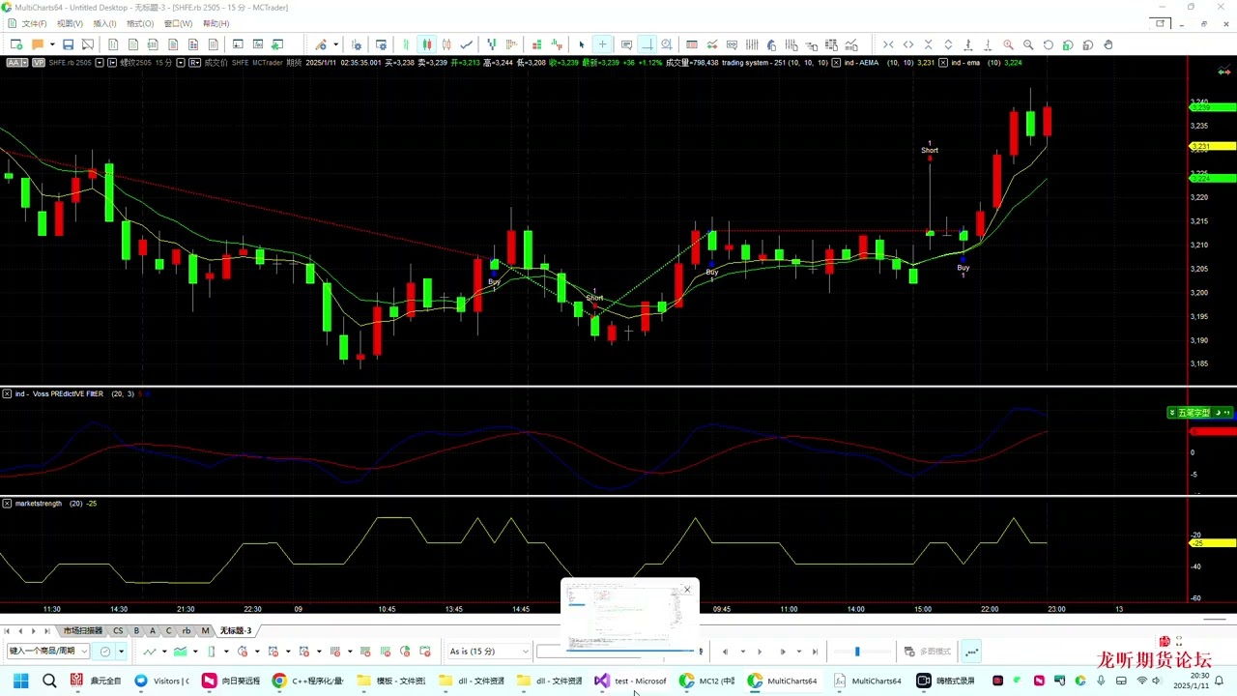Open Windows taskbar search
The image size is (1237, 696).
pyautogui.click(x=49, y=681)
